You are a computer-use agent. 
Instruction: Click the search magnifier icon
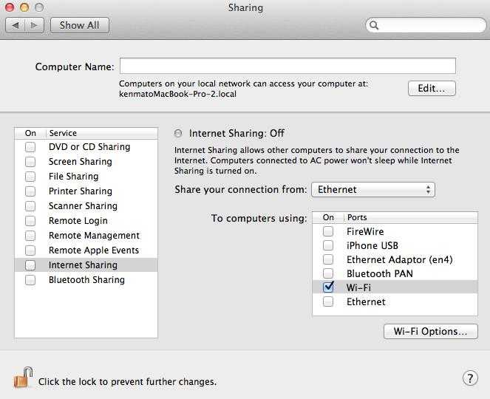pos(374,25)
